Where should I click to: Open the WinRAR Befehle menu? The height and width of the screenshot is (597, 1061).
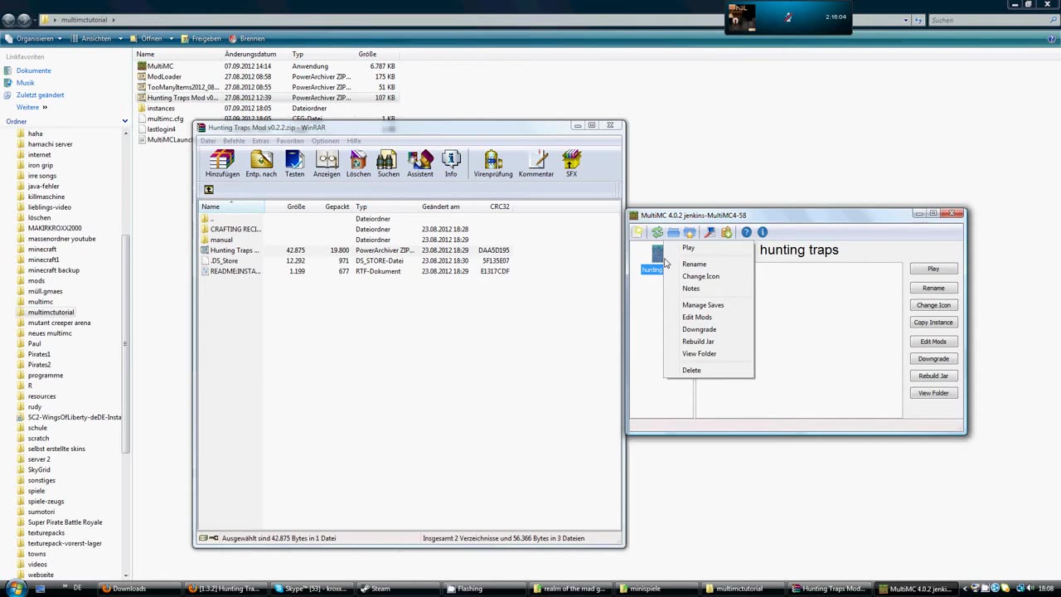(x=234, y=141)
